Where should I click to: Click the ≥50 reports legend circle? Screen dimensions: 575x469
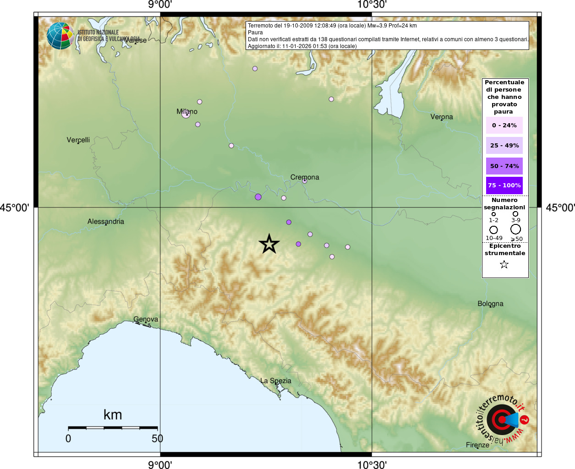[516, 229]
